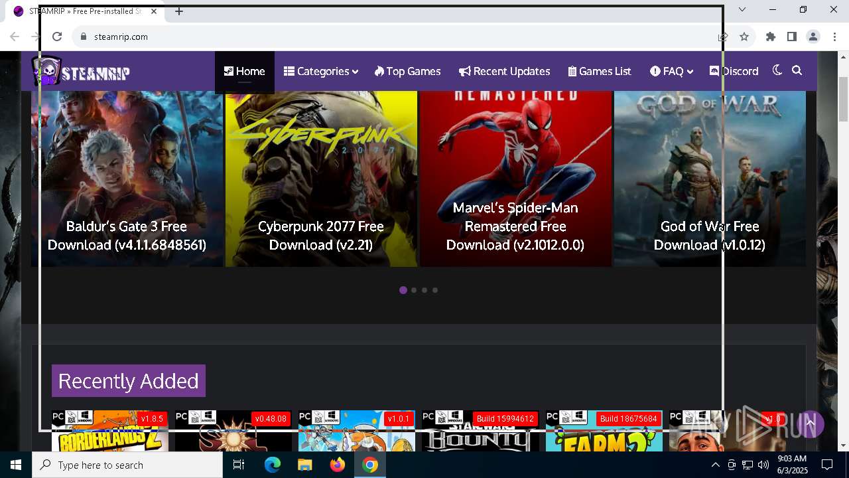Open Farm game card Build 18675684

coord(604,431)
